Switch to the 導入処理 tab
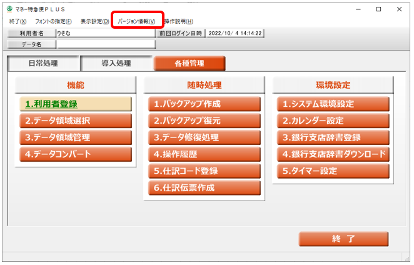 [x=116, y=63]
